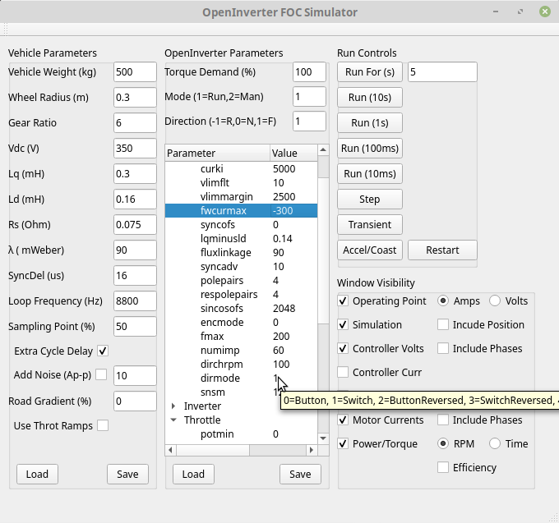Click the Restart button
Image resolution: width=559 pixels, height=523 pixels.
coord(441,250)
